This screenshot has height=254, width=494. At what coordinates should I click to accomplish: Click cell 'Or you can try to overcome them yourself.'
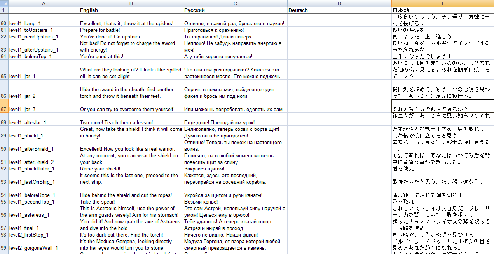(x=131, y=106)
